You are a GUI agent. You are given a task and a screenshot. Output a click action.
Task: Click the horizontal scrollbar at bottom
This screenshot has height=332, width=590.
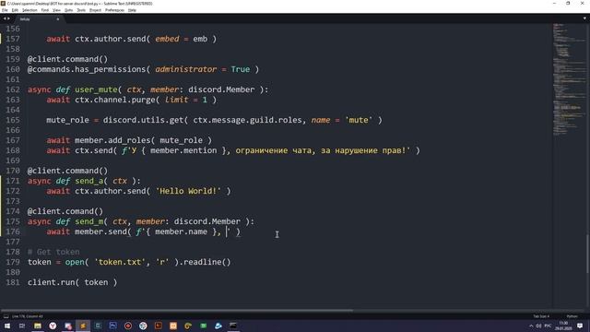(x=177, y=311)
